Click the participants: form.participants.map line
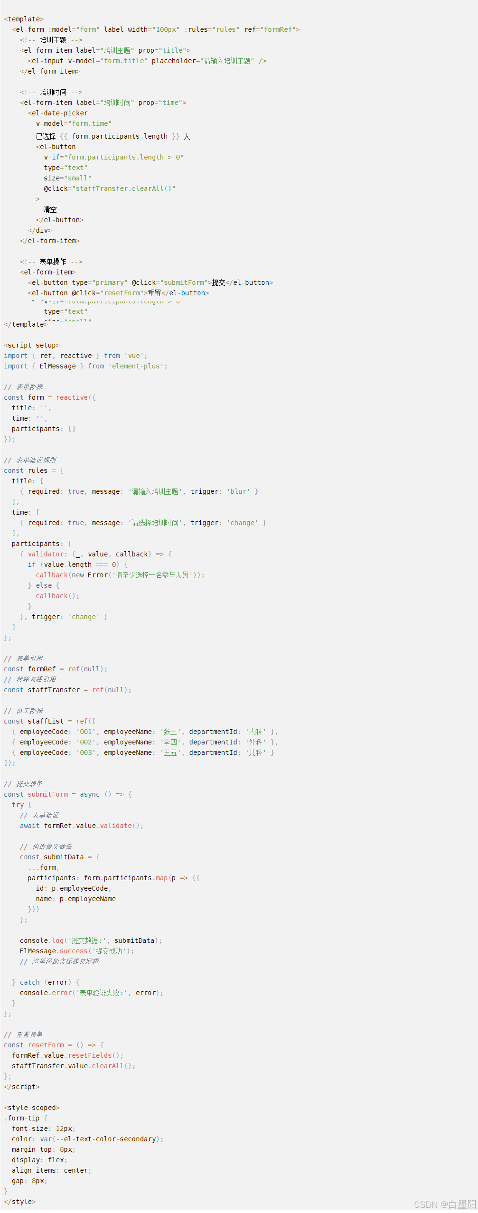The width and height of the screenshot is (478, 1213). click(114, 878)
